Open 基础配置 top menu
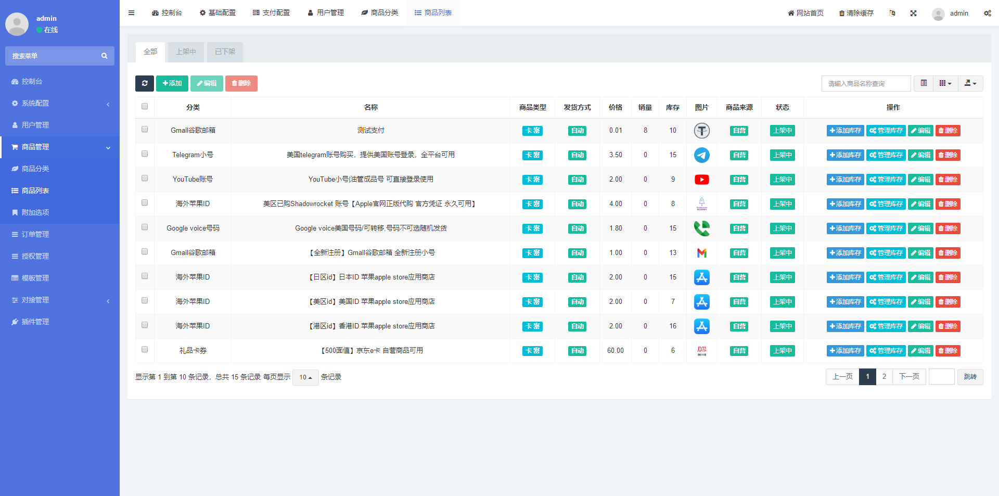Viewport: 999px width, 496px height. (217, 13)
